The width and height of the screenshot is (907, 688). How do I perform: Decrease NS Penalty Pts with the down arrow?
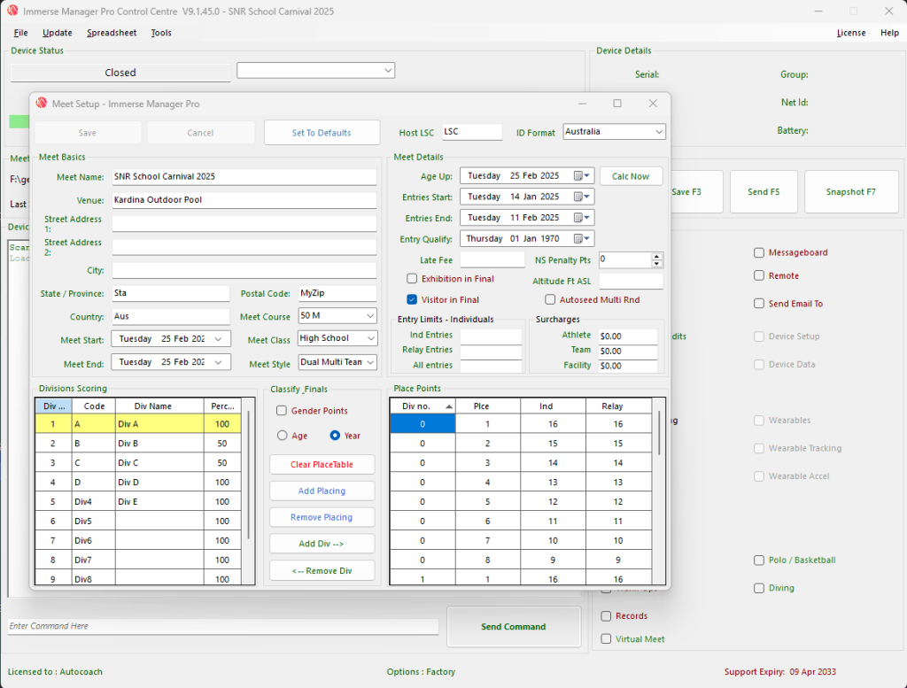pos(656,264)
